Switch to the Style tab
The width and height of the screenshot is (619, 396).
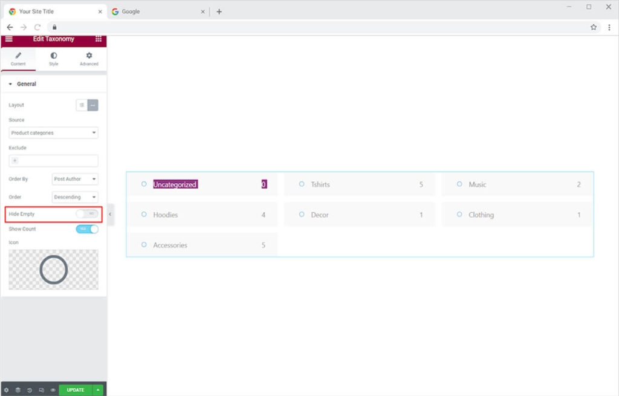(54, 59)
